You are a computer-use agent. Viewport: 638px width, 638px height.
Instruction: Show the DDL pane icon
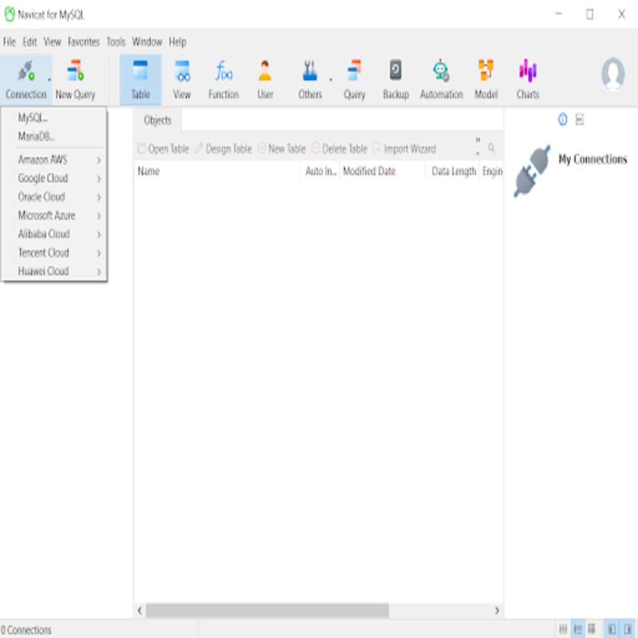pos(579,120)
